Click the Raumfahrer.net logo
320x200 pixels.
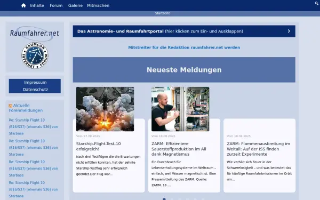tap(35, 33)
